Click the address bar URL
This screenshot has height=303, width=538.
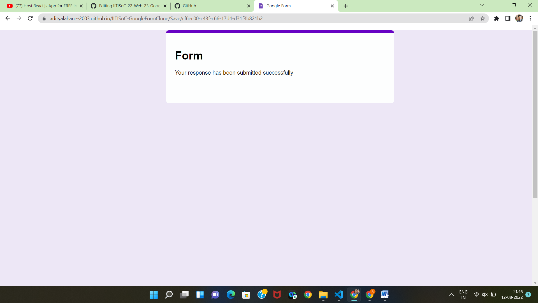coord(156,19)
